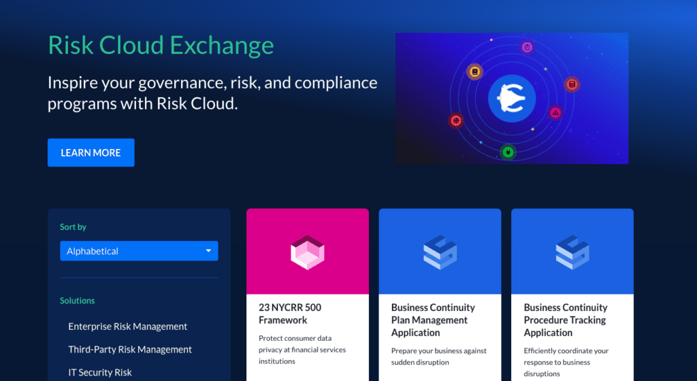
Task: Click the central plug icon in the illustration
Action: [x=512, y=98]
